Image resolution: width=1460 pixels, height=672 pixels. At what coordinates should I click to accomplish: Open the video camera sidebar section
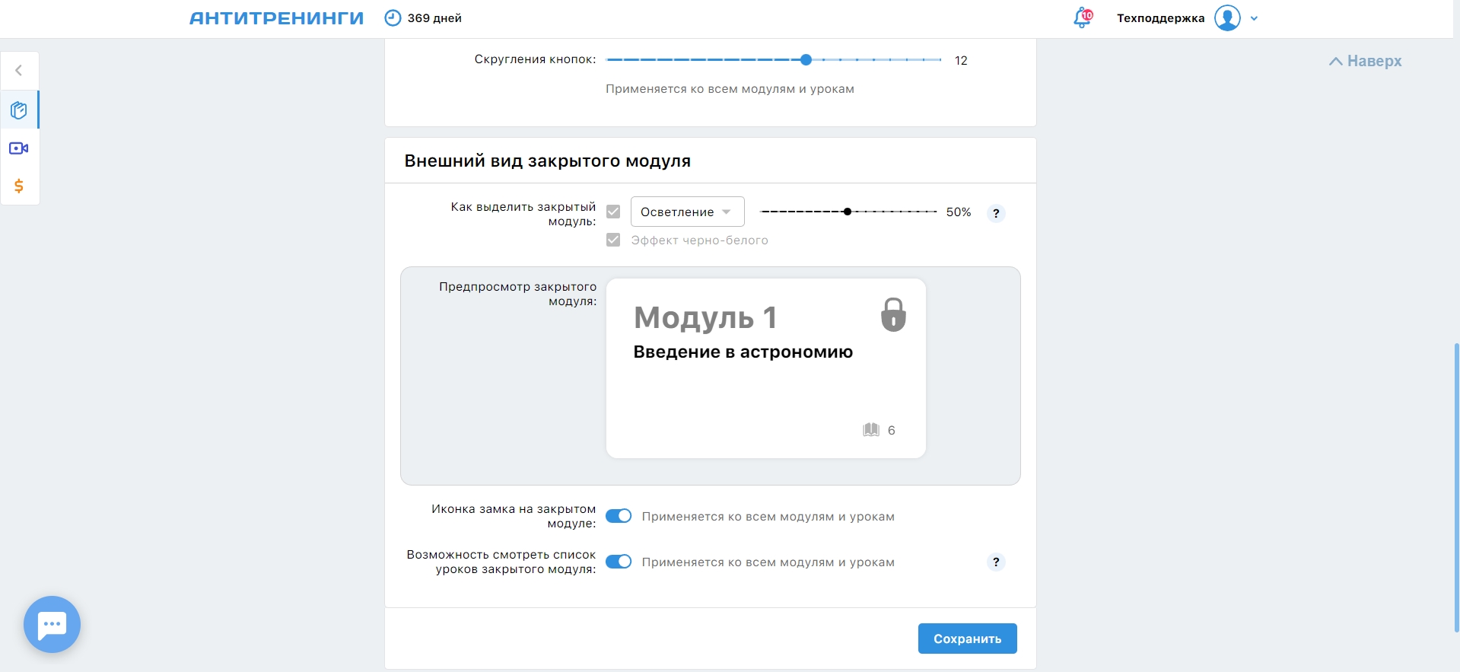[x=19, y=148]
